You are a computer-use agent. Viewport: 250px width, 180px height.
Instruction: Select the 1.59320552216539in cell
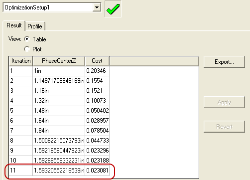(x=59, y=171)
